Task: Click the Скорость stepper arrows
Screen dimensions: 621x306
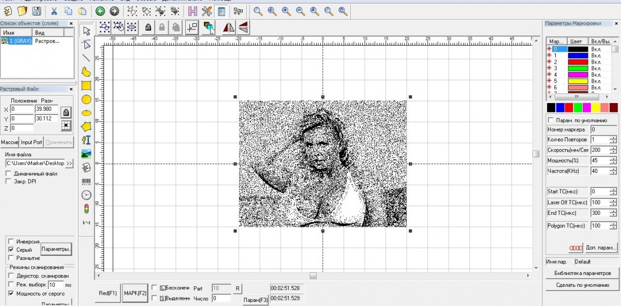Action: (613, 150)
